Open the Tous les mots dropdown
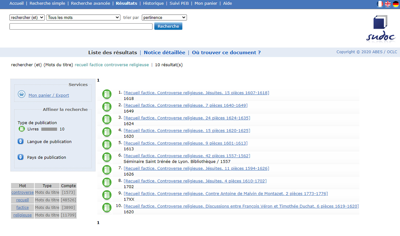 [83, 18]
